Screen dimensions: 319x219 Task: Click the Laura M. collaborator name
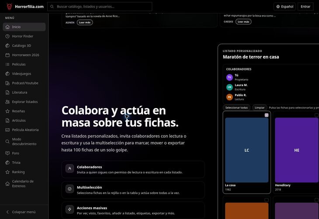(241, 85)
